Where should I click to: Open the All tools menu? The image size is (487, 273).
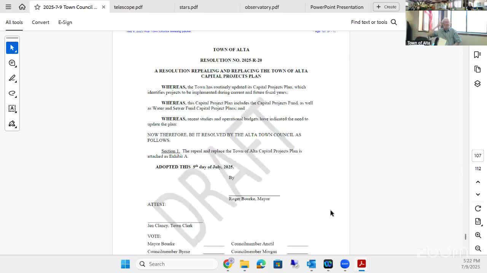[14, 22]
